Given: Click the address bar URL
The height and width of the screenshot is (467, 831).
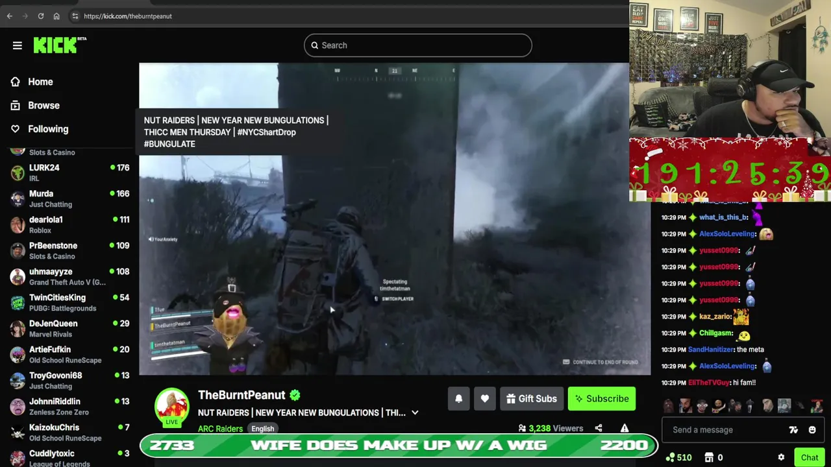Looking at the screenshot, I should pyautogui.click(x=128, y=16).
